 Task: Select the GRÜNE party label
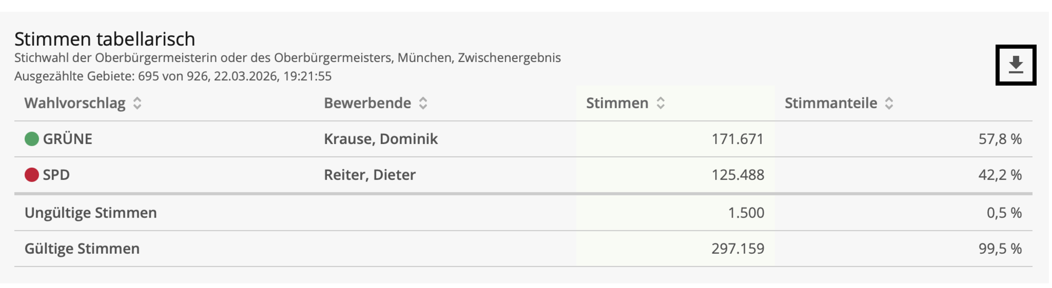click(x=67, y=139)
